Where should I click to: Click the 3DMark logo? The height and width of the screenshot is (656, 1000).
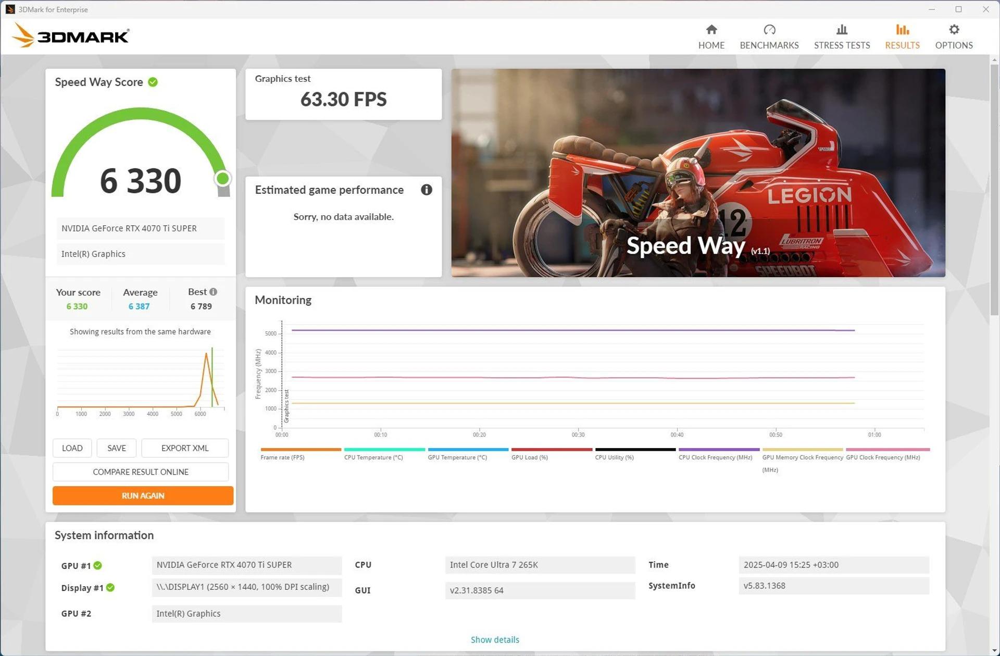coord(71,36)
